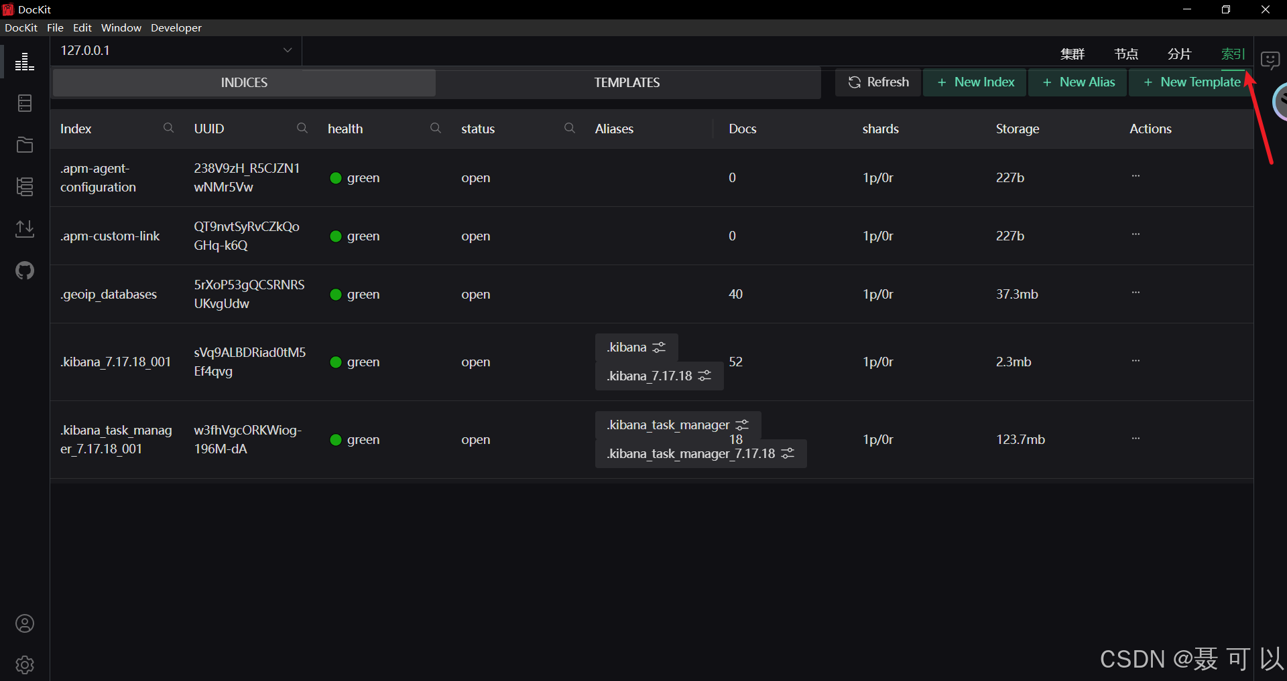Viewport: 1287px width, 681px height.
Task: Open actions menu for .geoip_databases row
Action: [x=1136, y=293]
